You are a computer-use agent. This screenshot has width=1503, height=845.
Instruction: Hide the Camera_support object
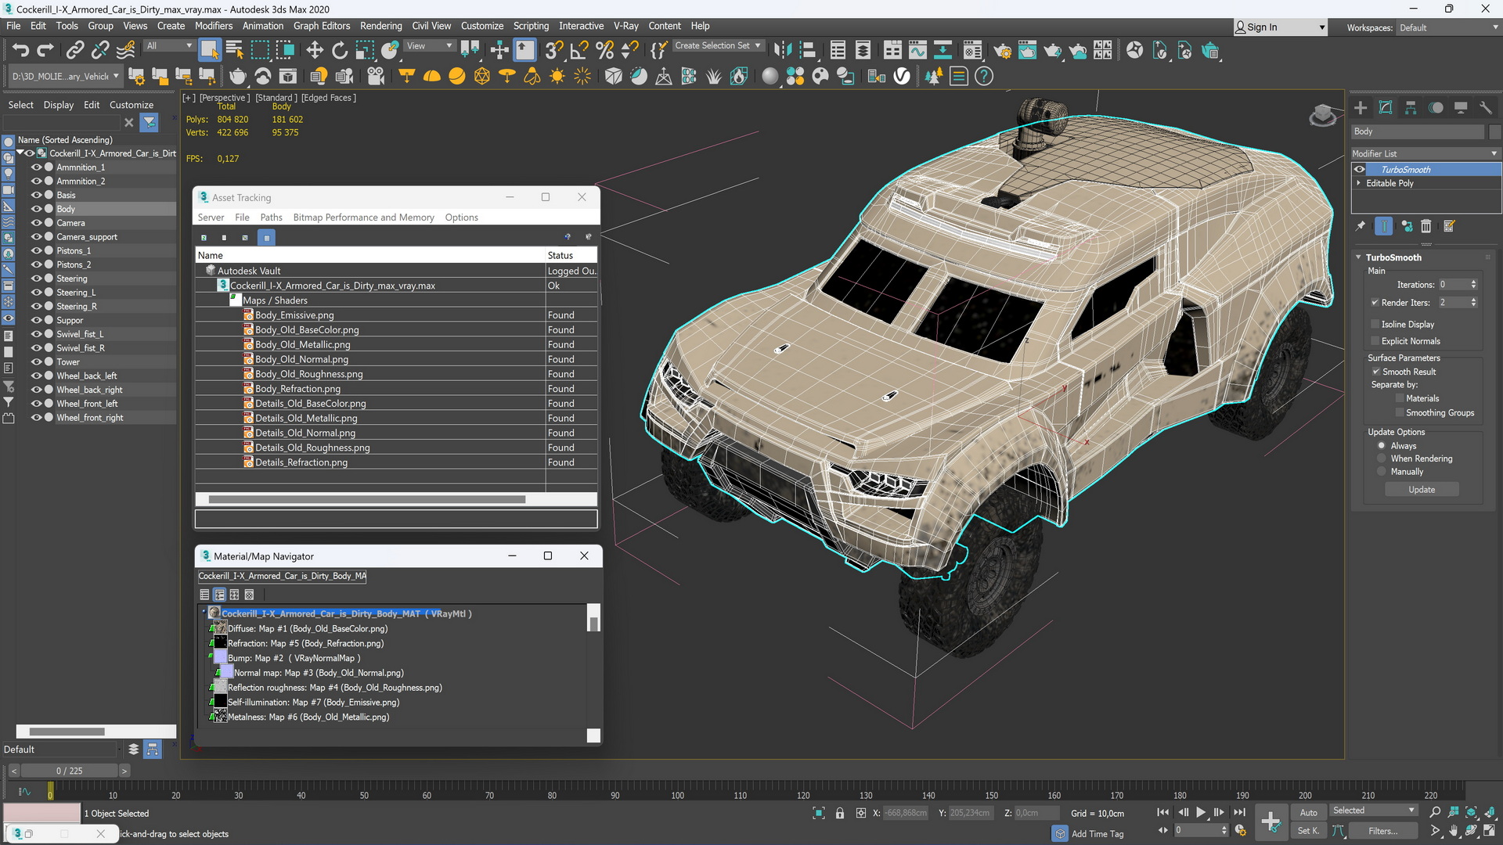[x=36, y=237]
